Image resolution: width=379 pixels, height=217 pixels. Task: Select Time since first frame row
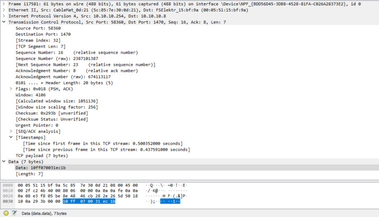103,143
